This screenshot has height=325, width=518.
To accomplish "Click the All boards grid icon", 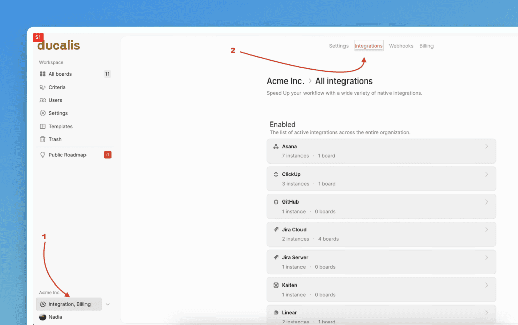I will tap(42, 74).
